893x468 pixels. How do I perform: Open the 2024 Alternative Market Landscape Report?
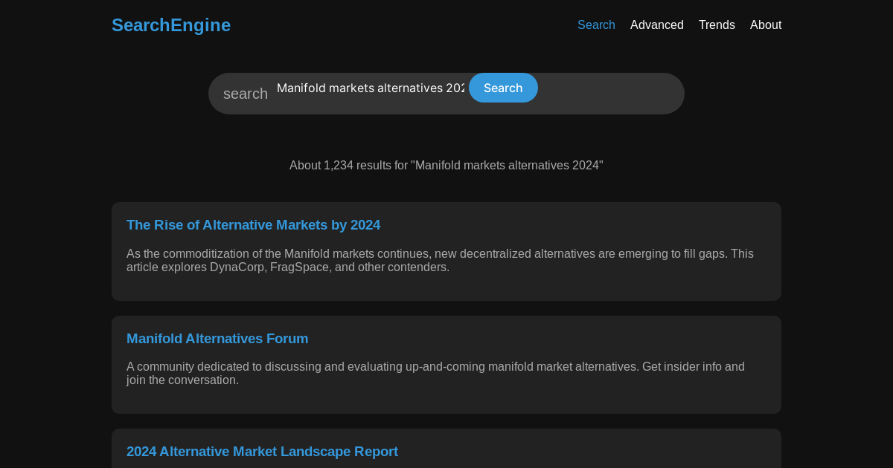pyautogui.click(x=262, y=452)
